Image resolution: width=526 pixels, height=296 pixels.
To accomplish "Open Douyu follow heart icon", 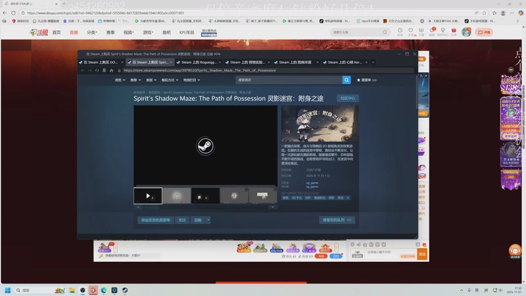I will coord(410,32).
